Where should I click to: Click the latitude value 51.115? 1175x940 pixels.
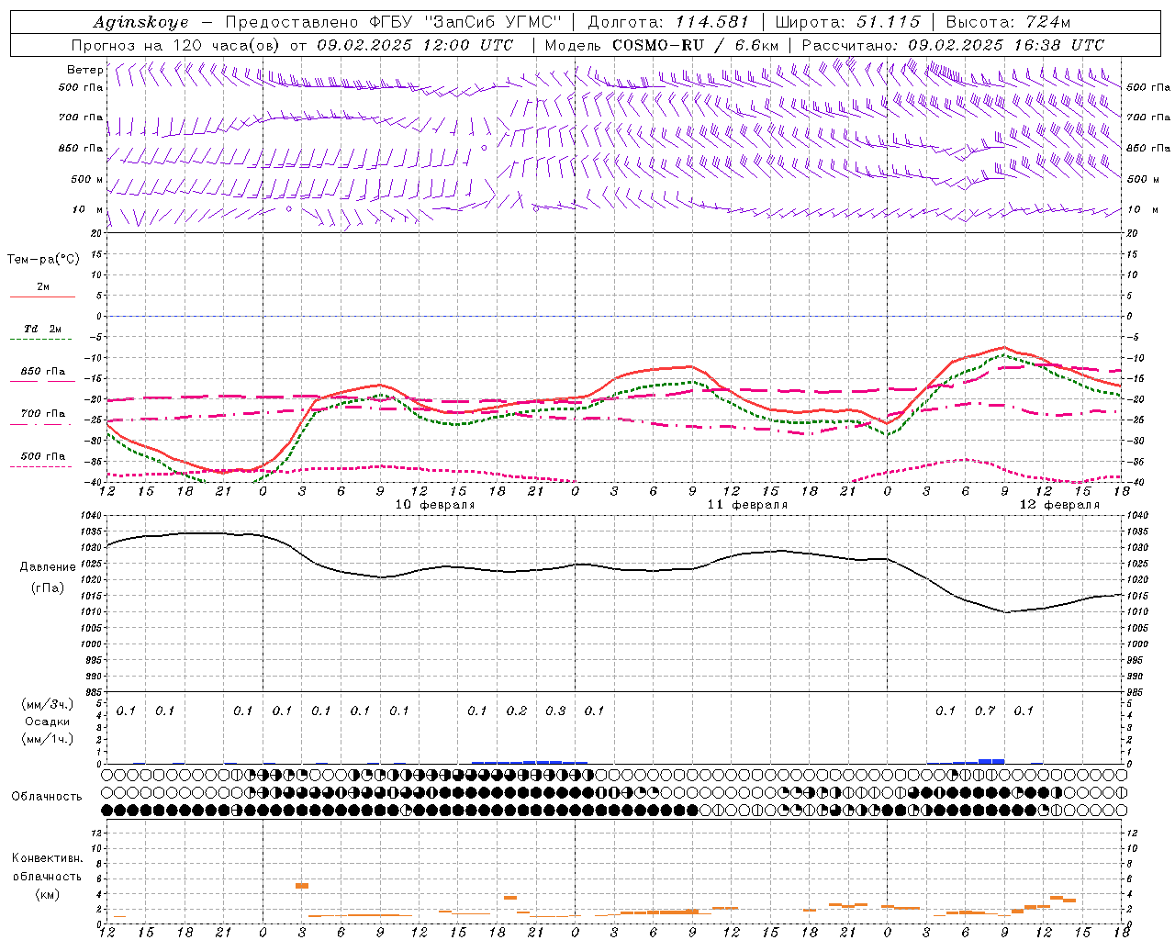tap(888, 22)
